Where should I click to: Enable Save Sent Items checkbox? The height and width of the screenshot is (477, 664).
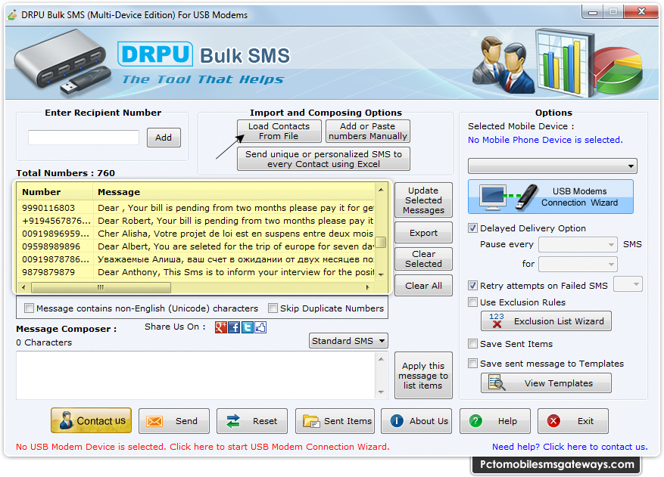(x=472, y=344)
